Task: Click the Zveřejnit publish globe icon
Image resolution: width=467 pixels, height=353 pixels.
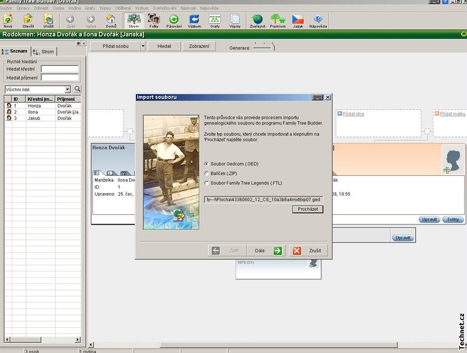Action: [x=257, y=20]
